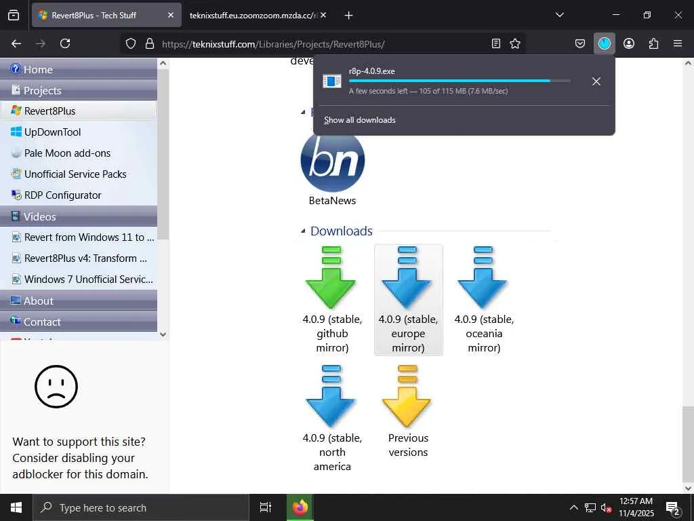Cancel the r8p-4.0.9.exe download
Image resolution: width=694 pixels, height=521 pixels.
coord(596,81)
